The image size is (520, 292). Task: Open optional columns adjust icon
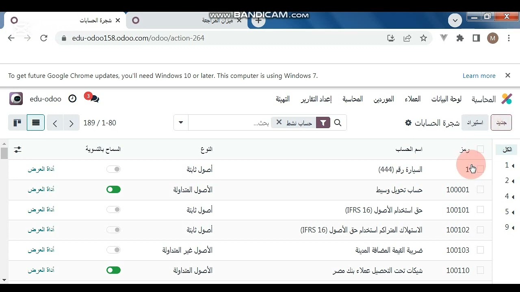(17, 149)
